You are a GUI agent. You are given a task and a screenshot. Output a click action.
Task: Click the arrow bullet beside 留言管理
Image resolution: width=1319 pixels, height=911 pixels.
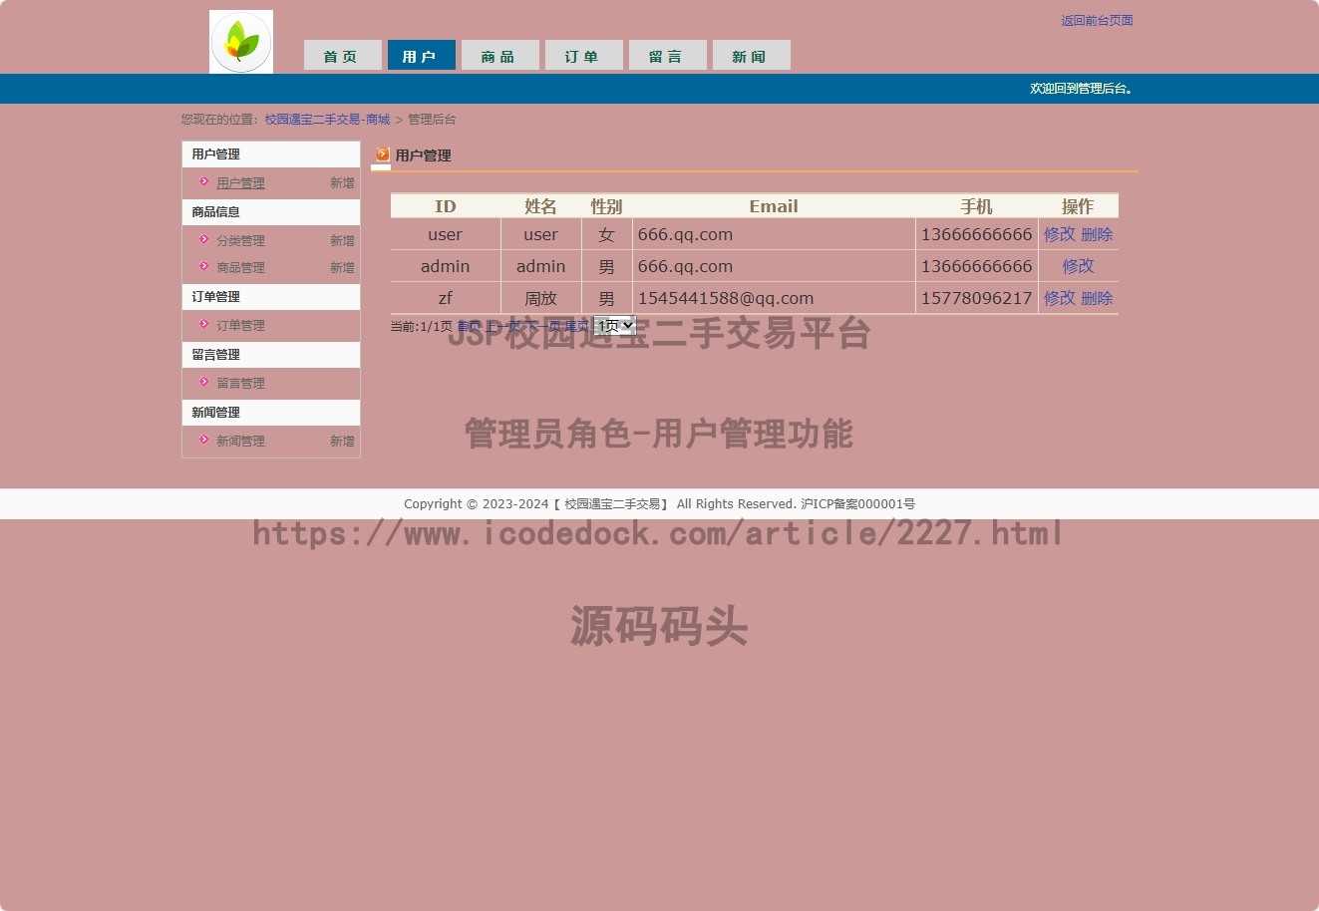click(x=203, y=382)
